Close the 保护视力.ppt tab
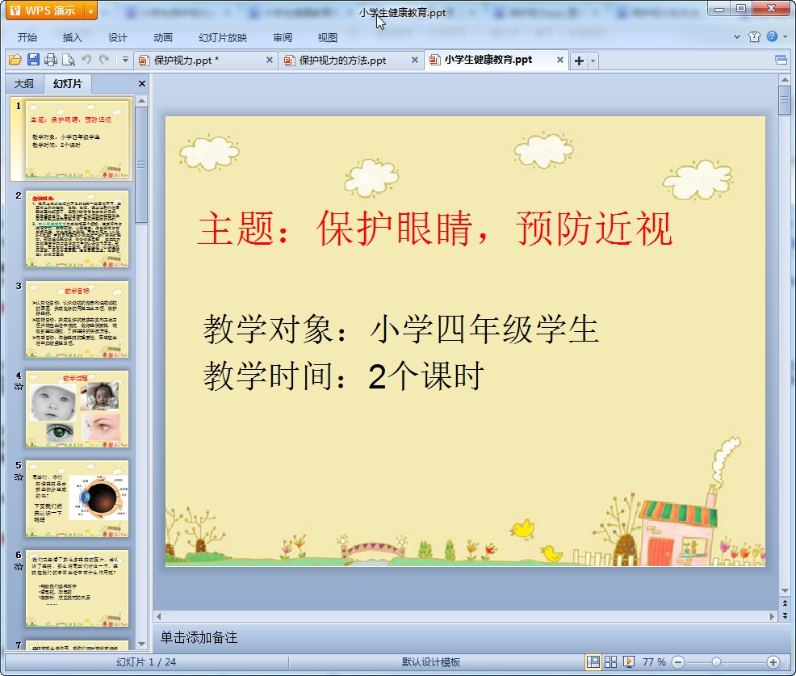The height and width of the screenshot is (676, 796). coord(269,60)
